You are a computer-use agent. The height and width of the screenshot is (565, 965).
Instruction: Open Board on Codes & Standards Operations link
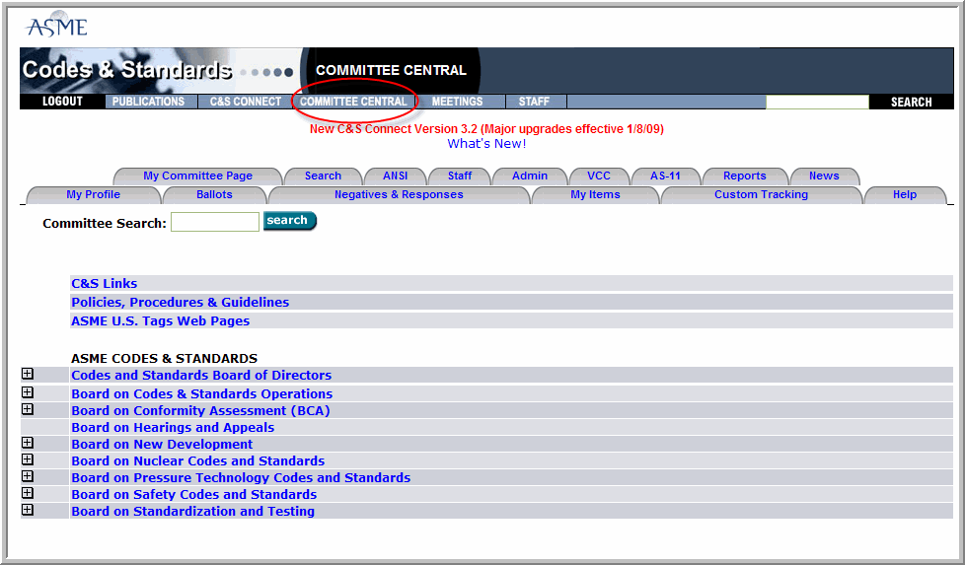202,393
